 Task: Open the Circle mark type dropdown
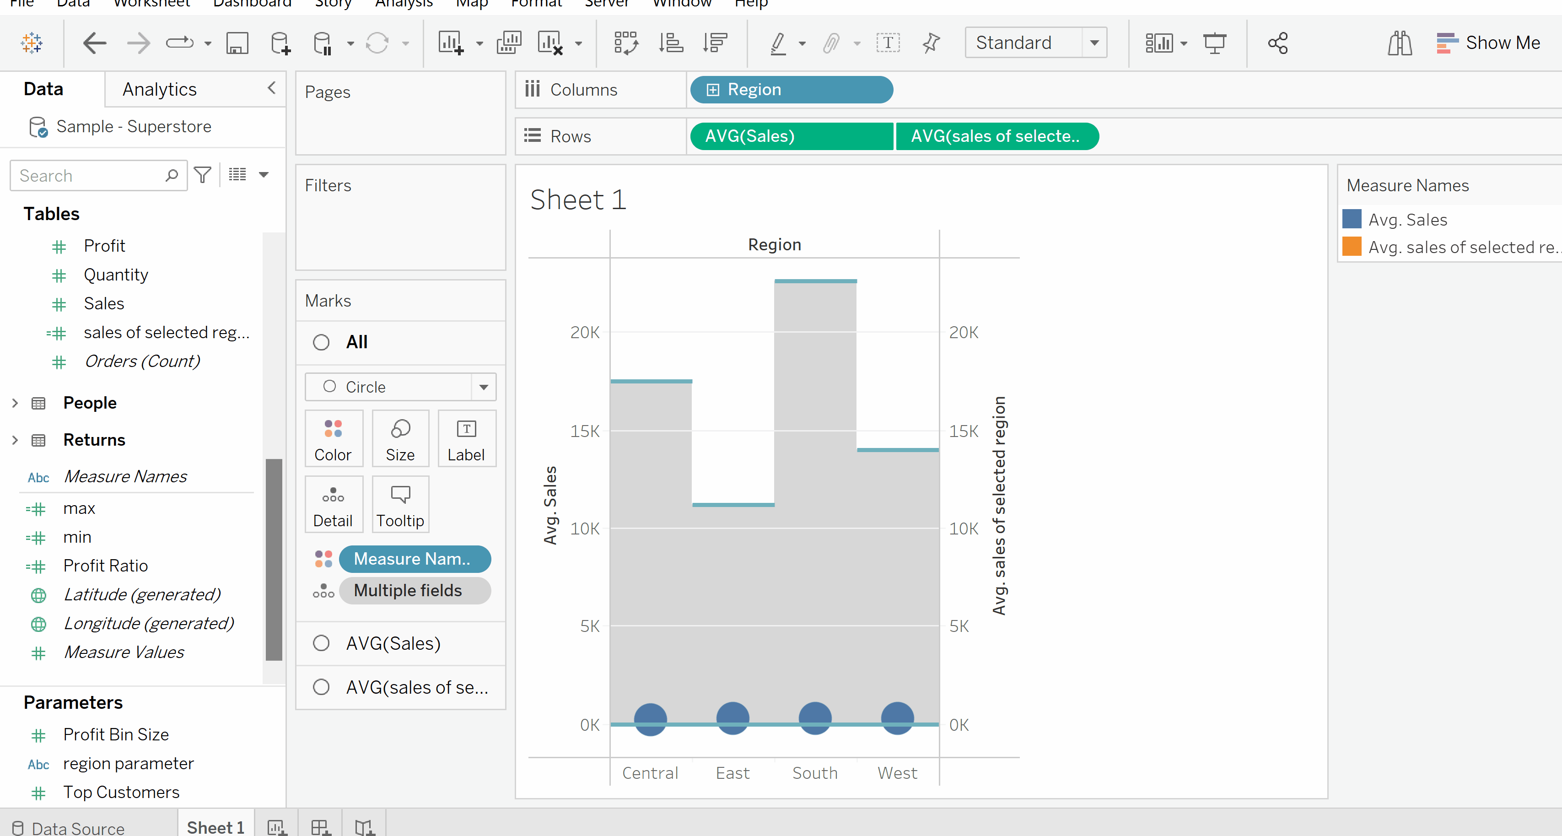tap(483, 387)
